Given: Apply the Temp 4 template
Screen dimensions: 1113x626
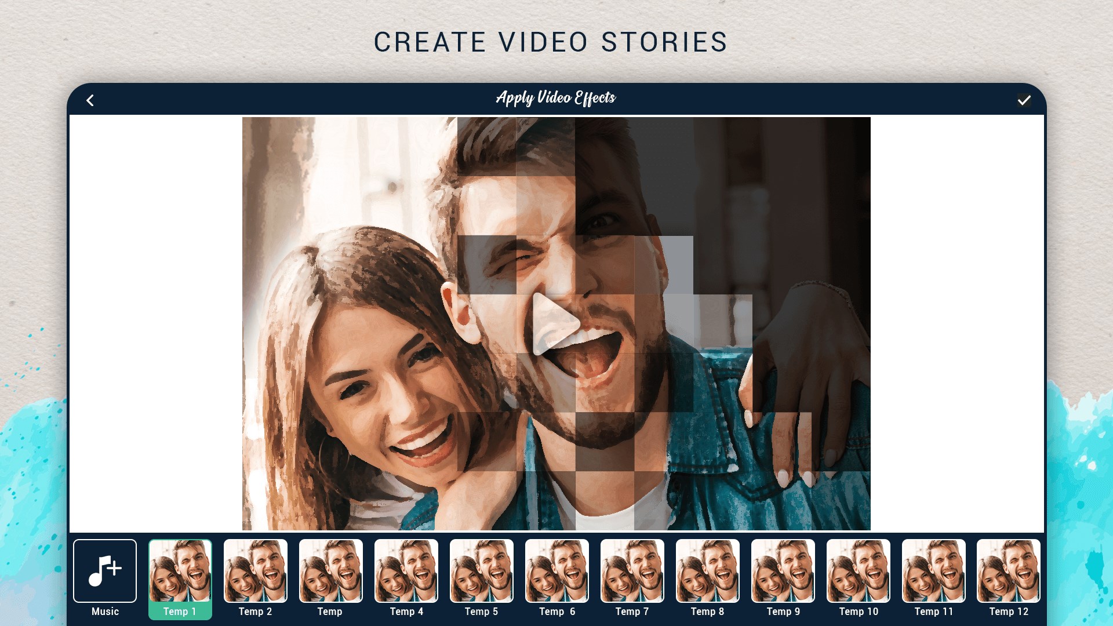Looking at the screenshot, I should pyautogui.click(x=406, y=571).
